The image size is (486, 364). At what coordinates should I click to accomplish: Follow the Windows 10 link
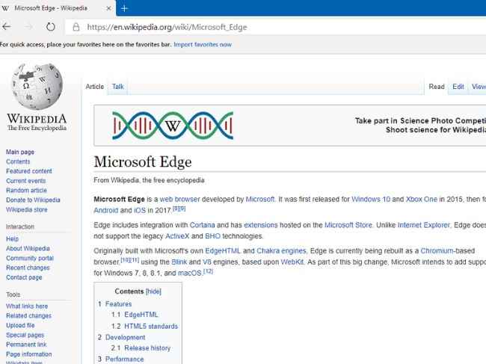371,200
